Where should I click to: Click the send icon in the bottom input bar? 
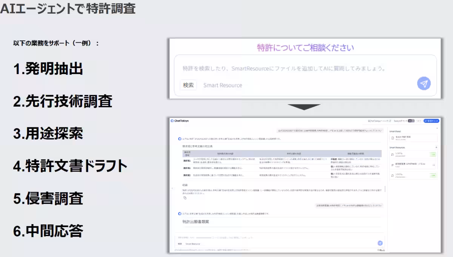(x=380, y=244)
